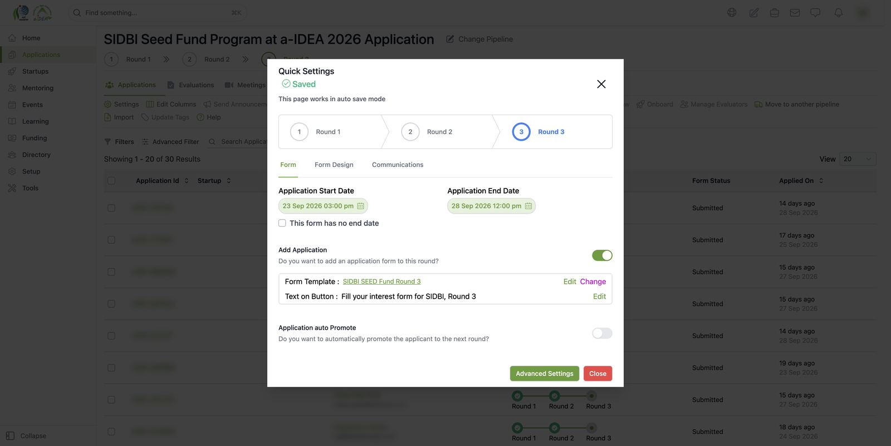The width and height of the screenshot is (891, 446).
Task: Sort by Startup column arrows
Action: click(228, 181)
